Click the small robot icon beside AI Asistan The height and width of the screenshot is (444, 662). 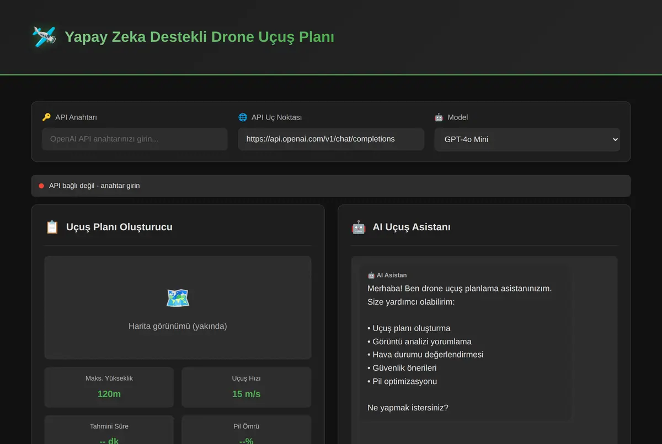click(x=371, y=275)
